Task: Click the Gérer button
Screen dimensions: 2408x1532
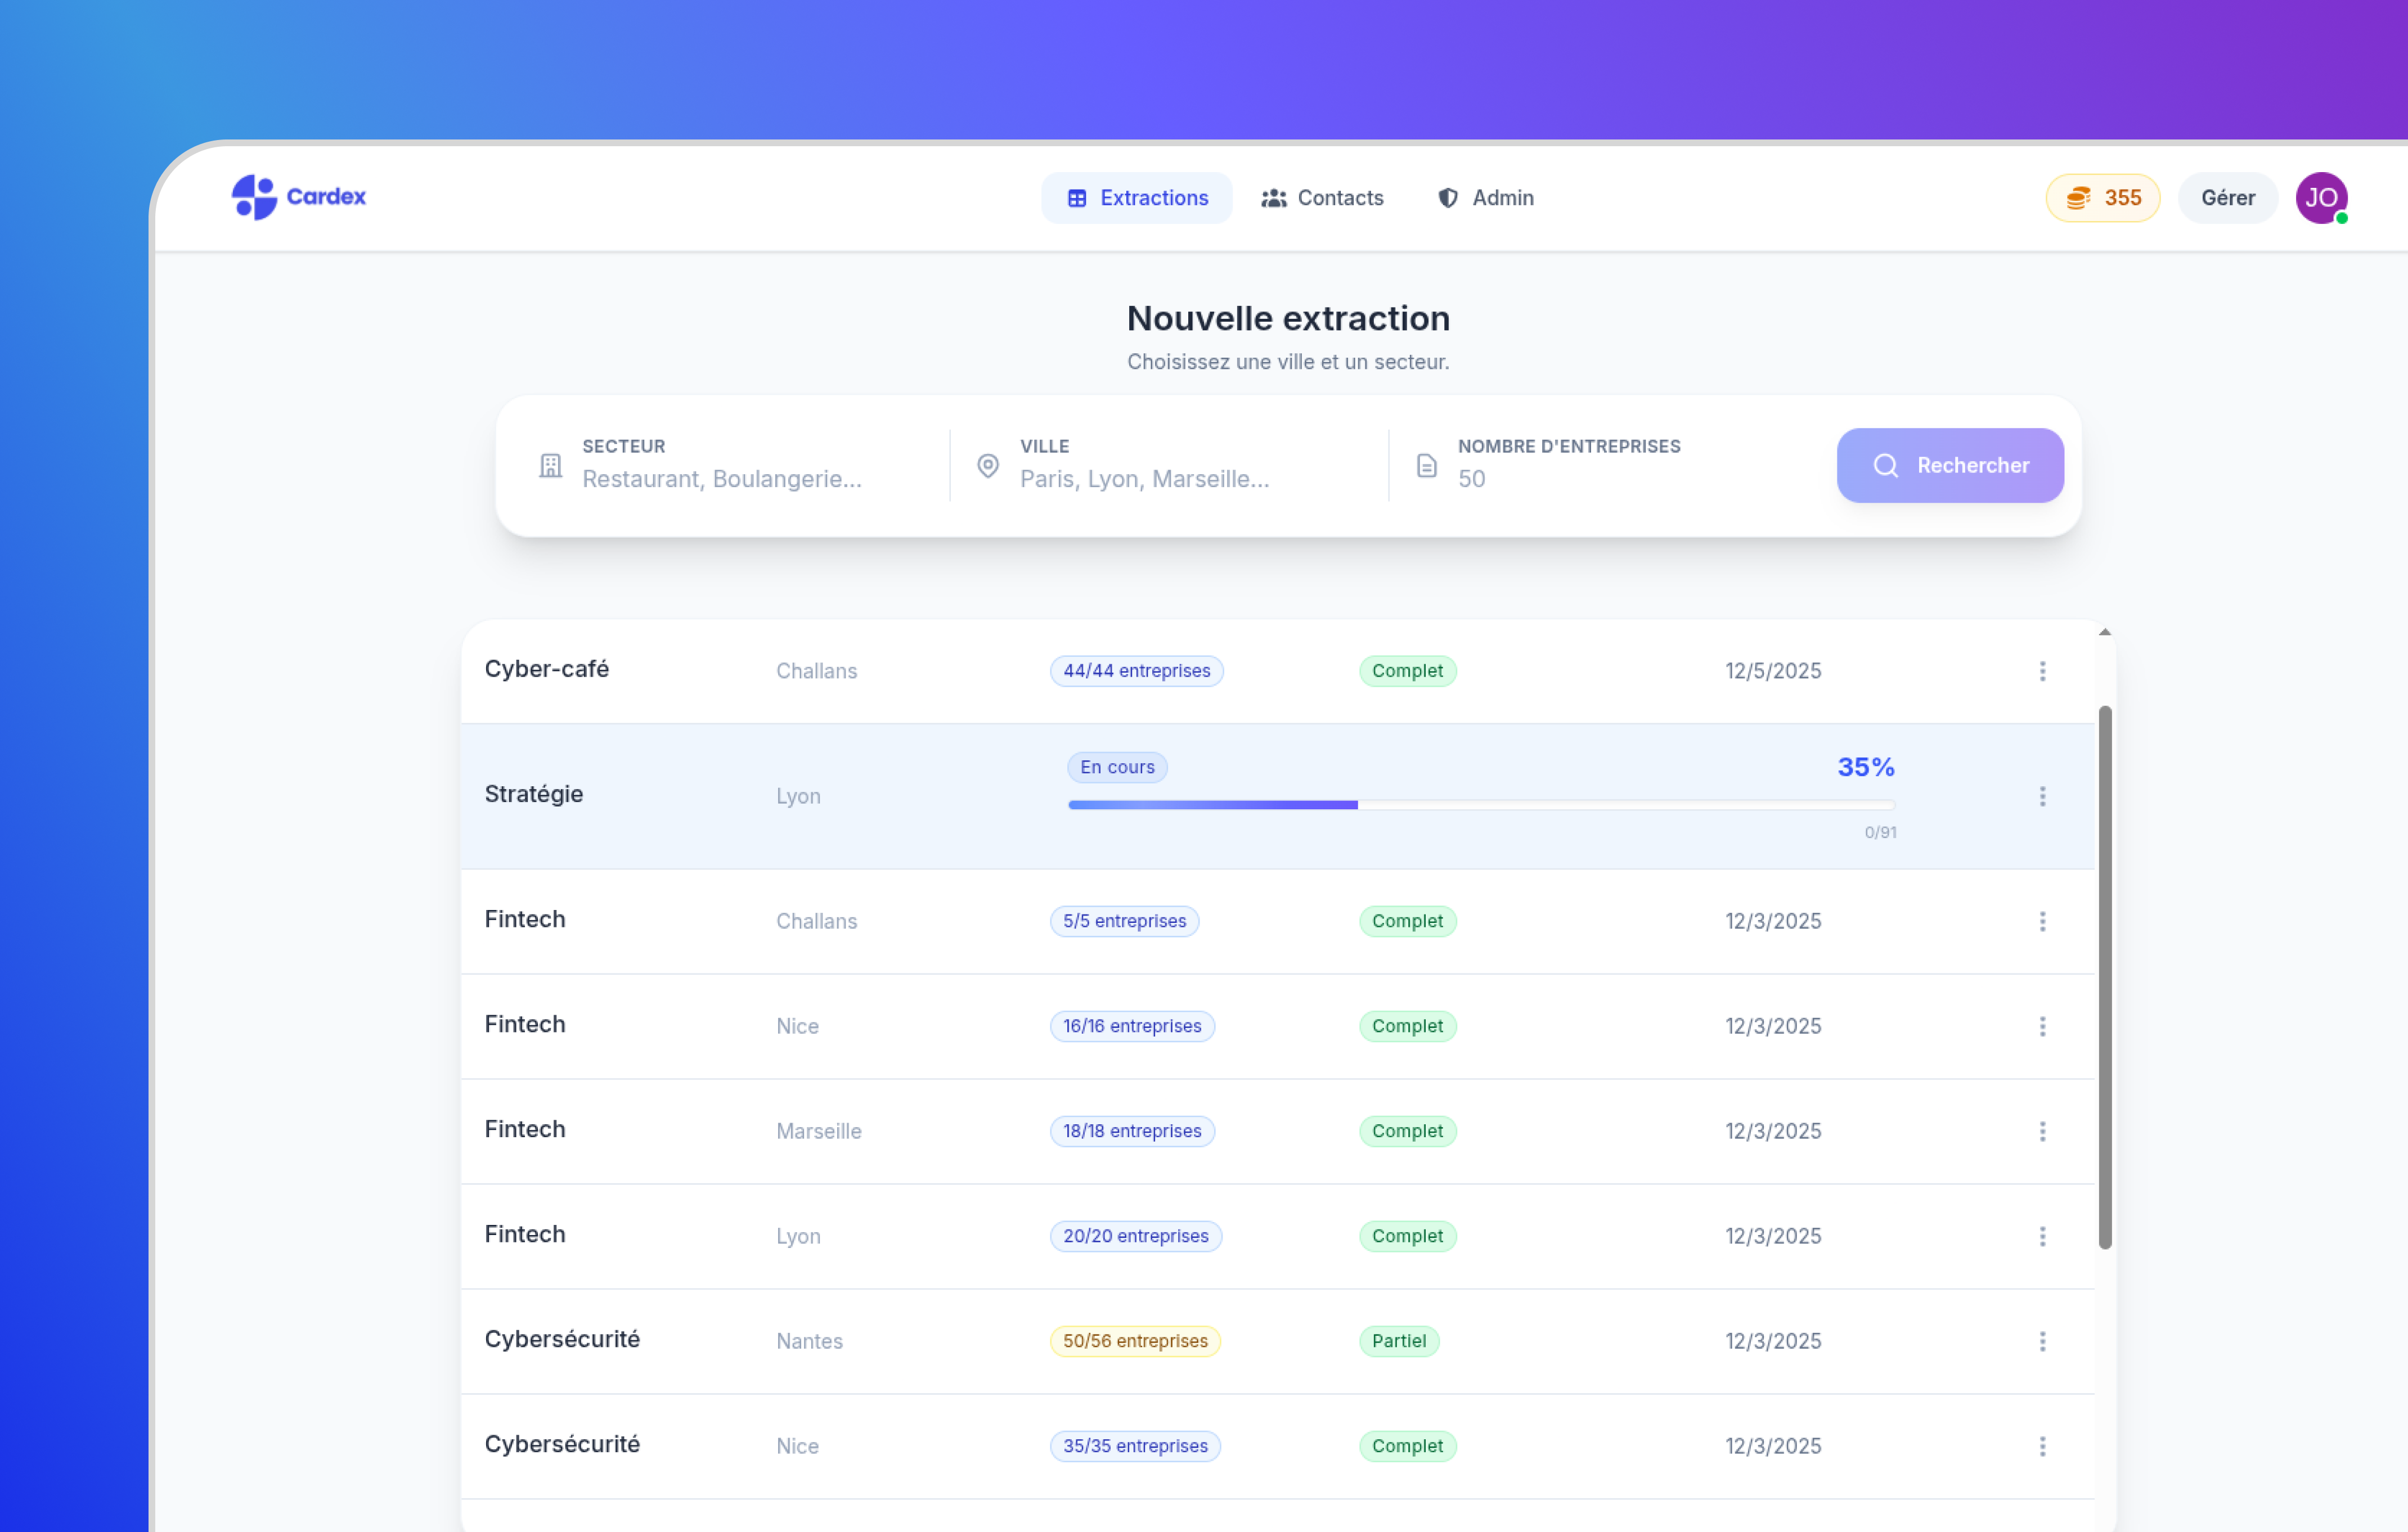Action: point(2227,198)
